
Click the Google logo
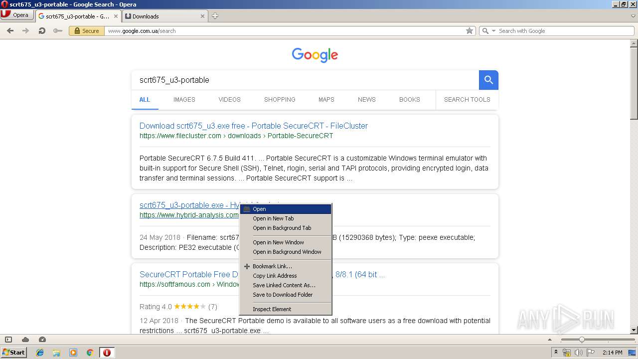(315, 55)
